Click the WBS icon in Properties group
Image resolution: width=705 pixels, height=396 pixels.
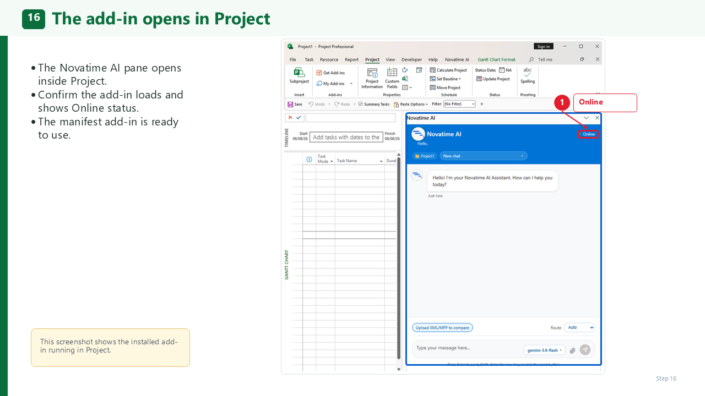click(406, 87)
